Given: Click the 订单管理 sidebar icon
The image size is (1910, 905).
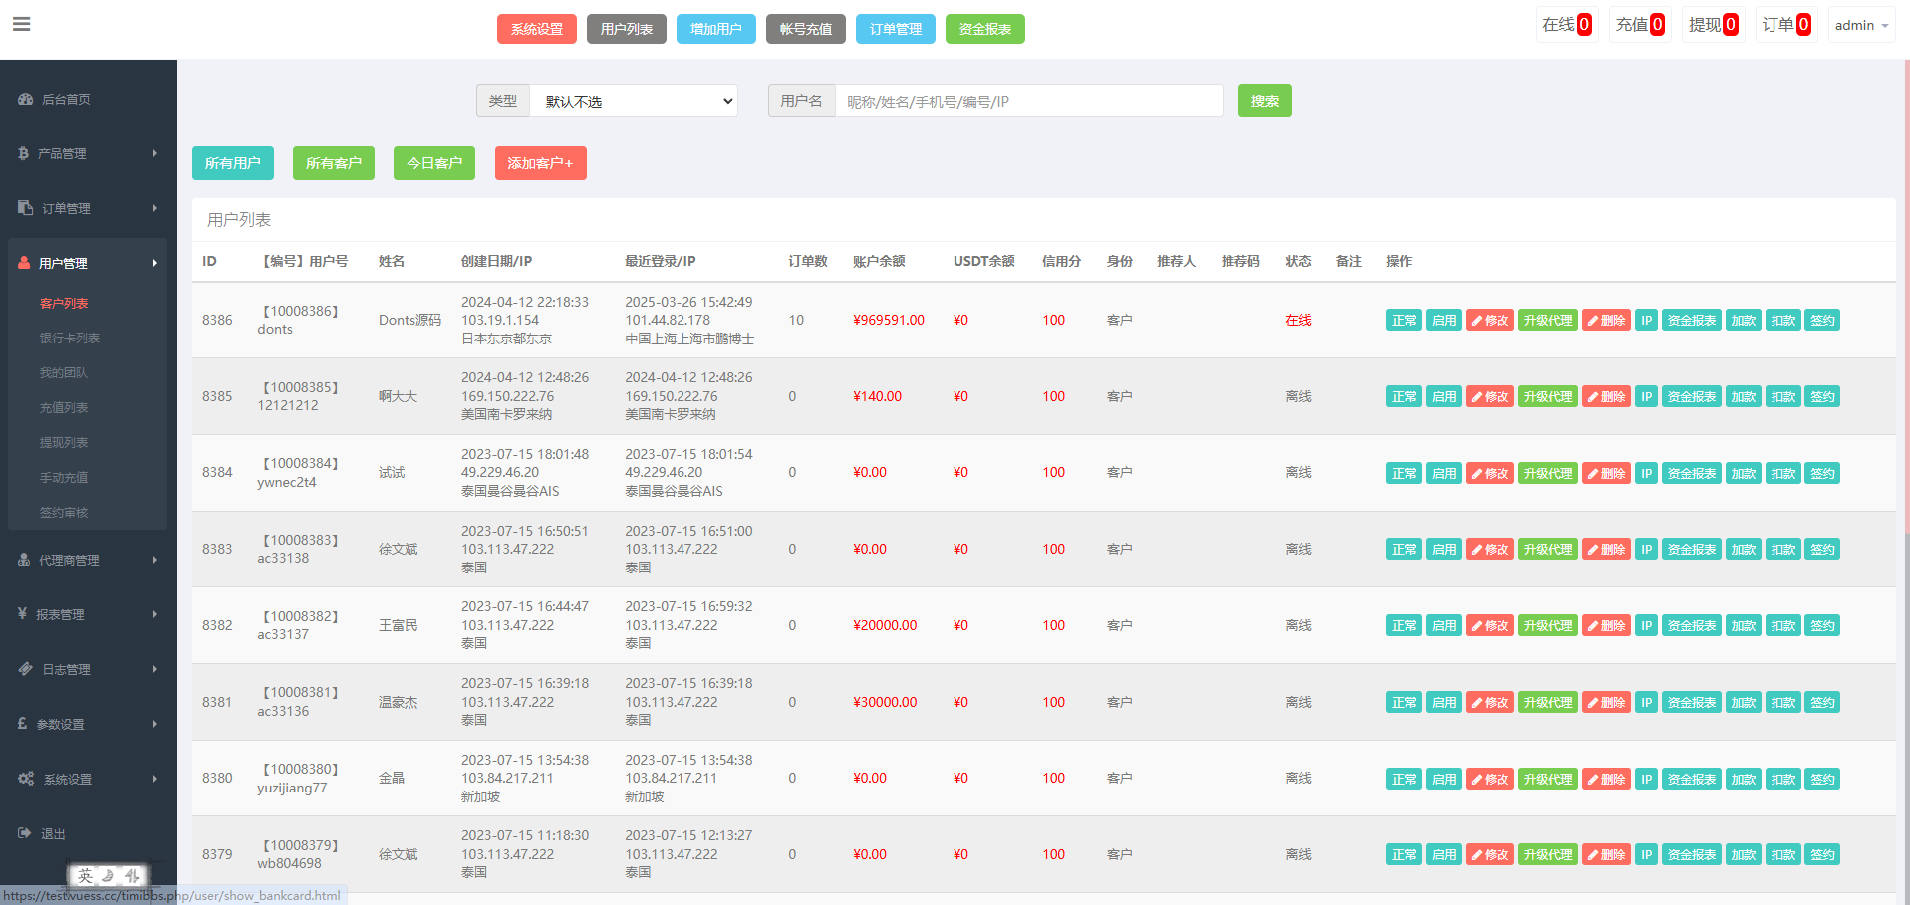Looking at the screenshot, I should point(26,208).
